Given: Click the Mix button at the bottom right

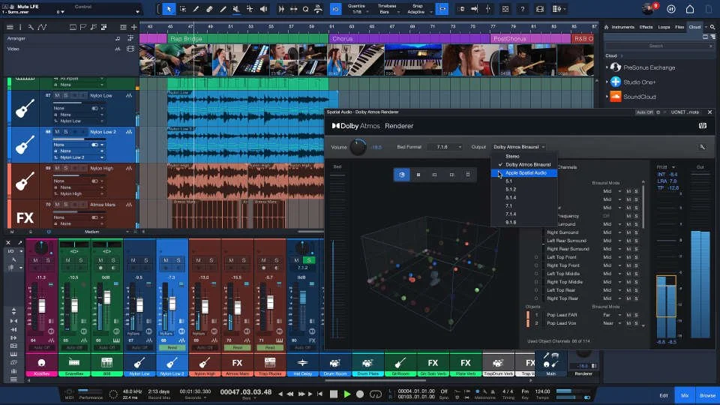Looking at the screenshot, I should pos(684,395).
